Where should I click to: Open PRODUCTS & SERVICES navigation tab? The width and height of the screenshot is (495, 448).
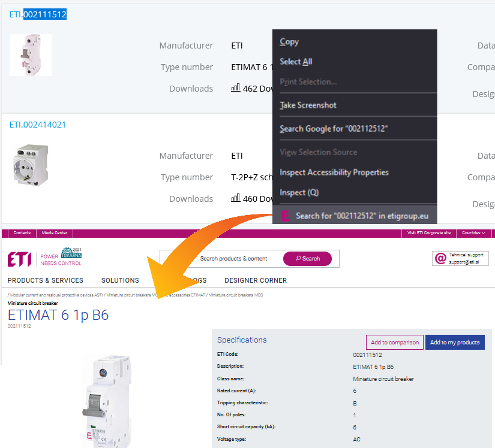coord(46,280)
